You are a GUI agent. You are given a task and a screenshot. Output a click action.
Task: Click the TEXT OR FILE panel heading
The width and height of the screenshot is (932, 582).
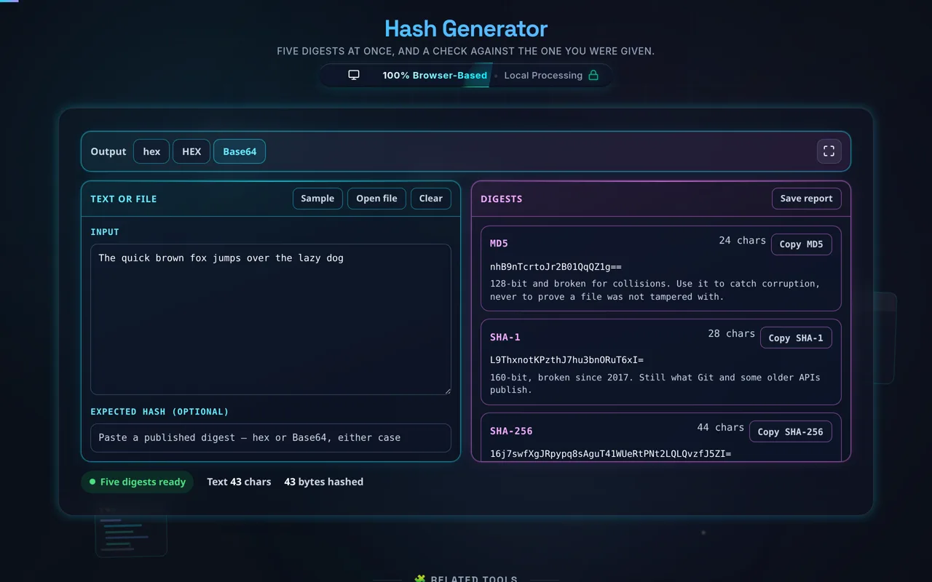coord(124,199)
